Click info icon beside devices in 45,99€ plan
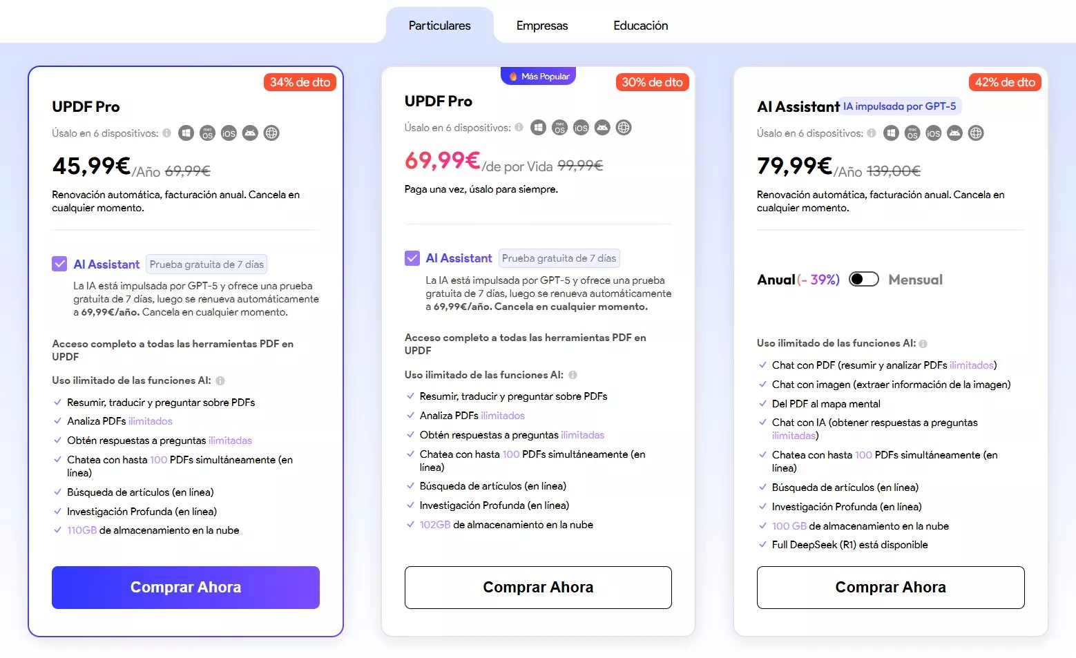 click(x=166, y=133)
